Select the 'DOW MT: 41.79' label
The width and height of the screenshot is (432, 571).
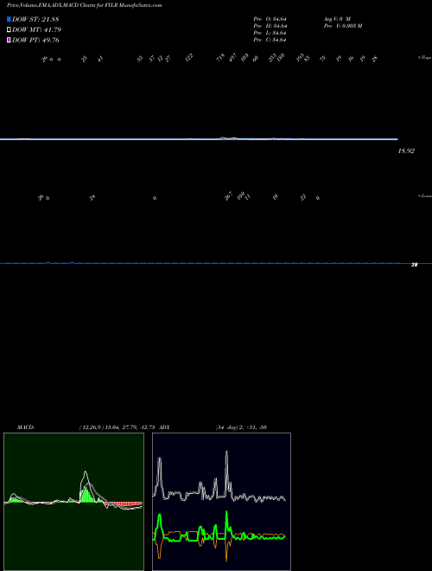pos(36,29)
